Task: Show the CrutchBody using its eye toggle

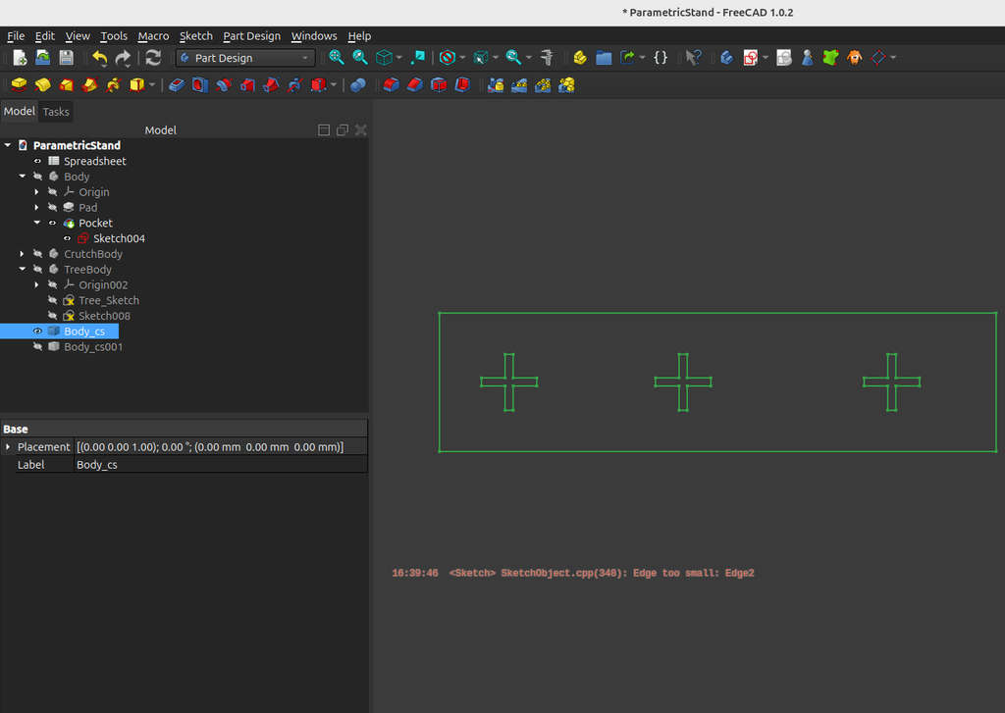Action: coord(38,254)
